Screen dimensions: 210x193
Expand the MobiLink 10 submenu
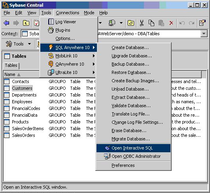pos(94,56)
